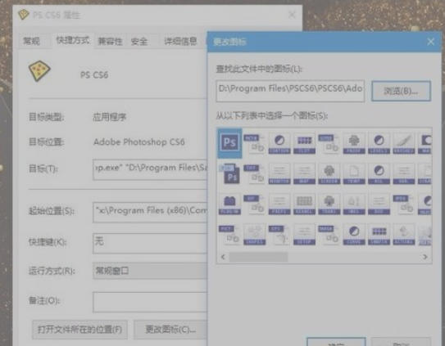Pick the EPS file format icon
This screenshot has width=445, height=346.
[279, 235]
